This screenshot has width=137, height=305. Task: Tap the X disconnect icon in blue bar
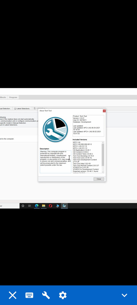[x=13, y=295]
